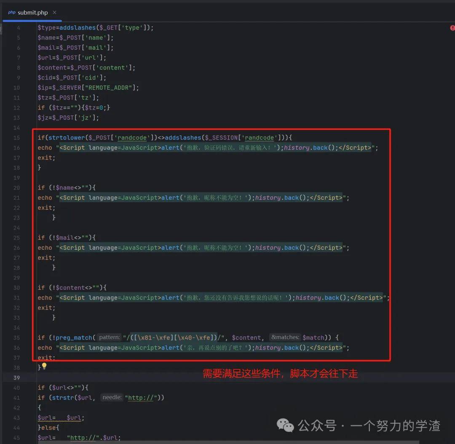The width and height of the screenshot is (455, 444).
Task: Click the exit; statement on line 22
Action: (46, 208)
